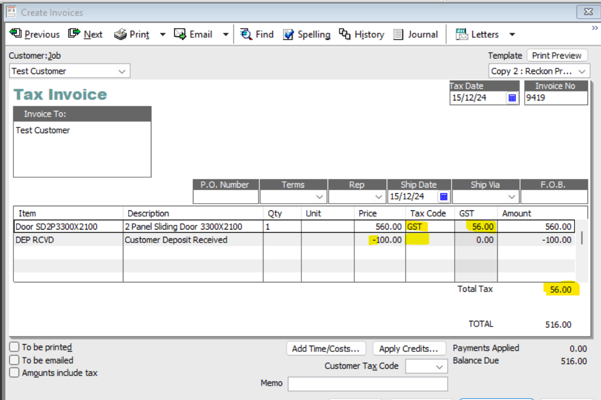Click the Next toolbar label

click(93, 35)
